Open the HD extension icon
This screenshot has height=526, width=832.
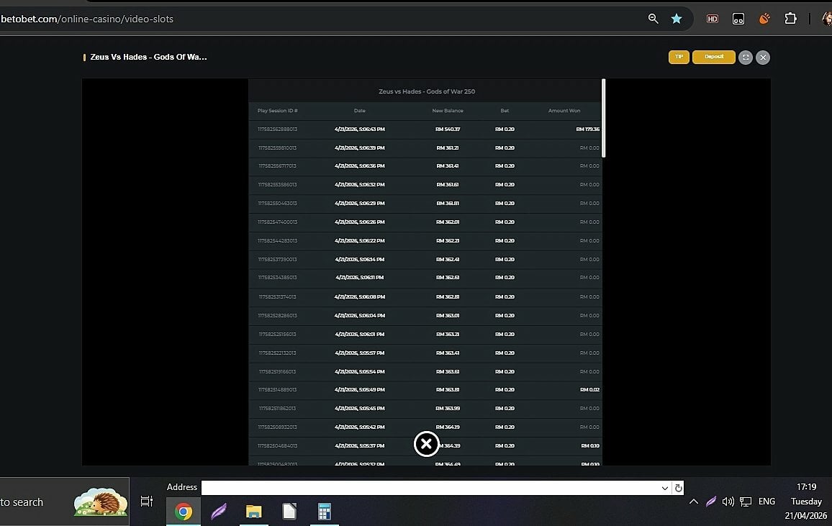point(713,19)
